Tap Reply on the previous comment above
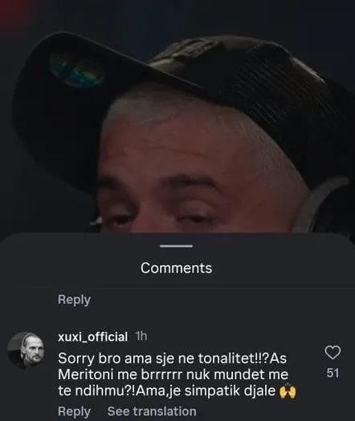Viewport: 355px width, 421px height. coord(74,300)
